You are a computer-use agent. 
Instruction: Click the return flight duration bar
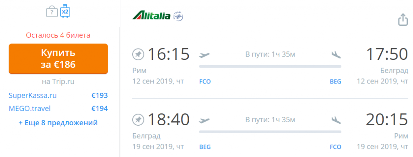270,132
